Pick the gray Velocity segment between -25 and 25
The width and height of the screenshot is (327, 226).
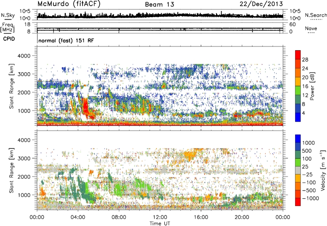[x=298, y=170]
